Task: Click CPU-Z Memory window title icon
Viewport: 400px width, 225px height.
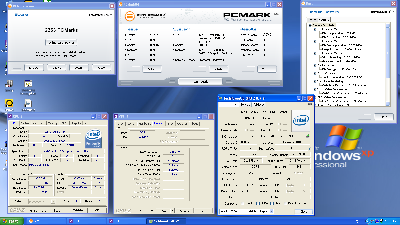Action: [x=116, y=116]
